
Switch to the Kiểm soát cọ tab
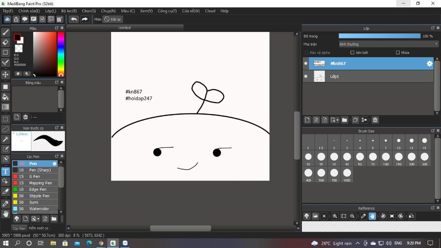coord(39,228)
